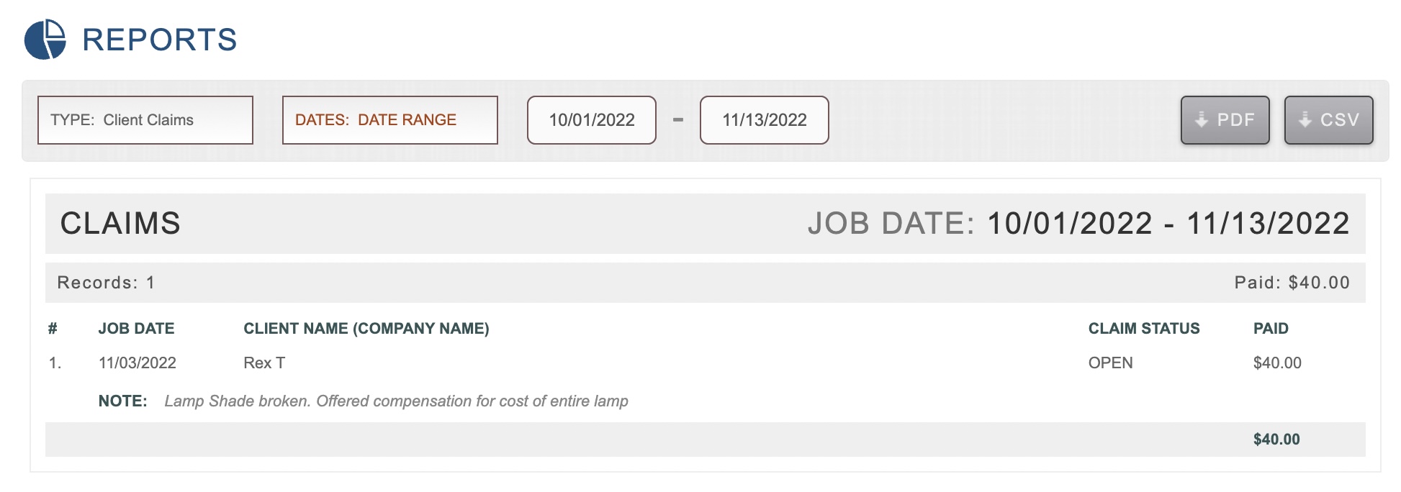The height and width of the screenshot is (492, 1401).
Task: Open client name Rex T
Action: (264, 363)
